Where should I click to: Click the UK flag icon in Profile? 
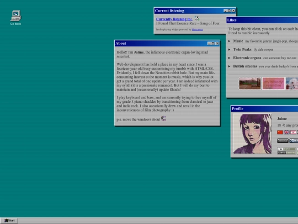pyautogui.click(x=286, y=132)
